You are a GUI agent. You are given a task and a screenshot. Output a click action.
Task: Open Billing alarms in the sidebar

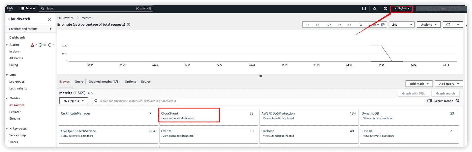point(14,65)
